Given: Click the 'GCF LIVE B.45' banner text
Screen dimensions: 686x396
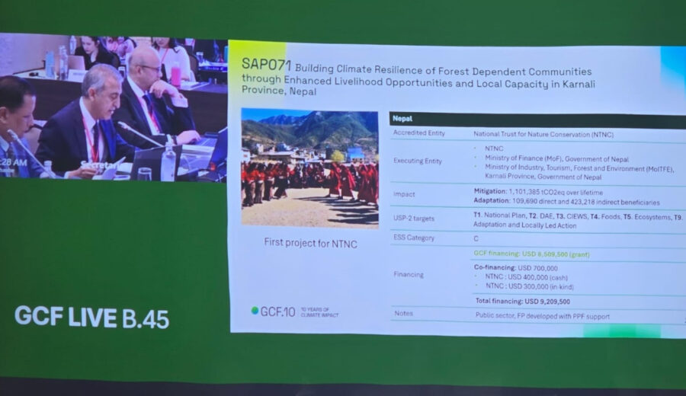Looking at the screenshot, I should [92, 318].
